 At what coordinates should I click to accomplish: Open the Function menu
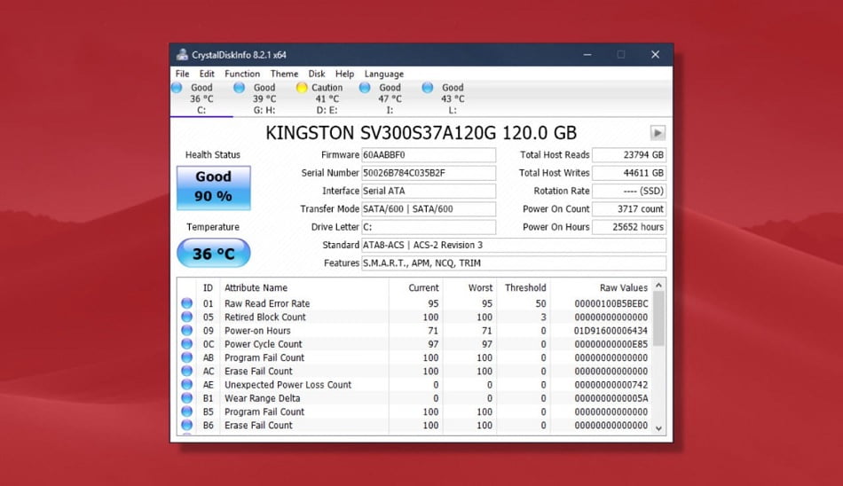pos(242,74)
